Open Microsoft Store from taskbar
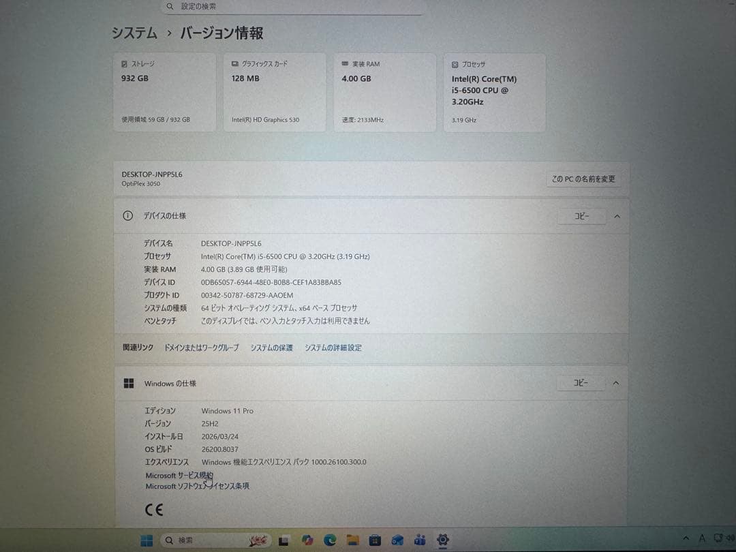This screenshot has width=736, height=552. 375,540
